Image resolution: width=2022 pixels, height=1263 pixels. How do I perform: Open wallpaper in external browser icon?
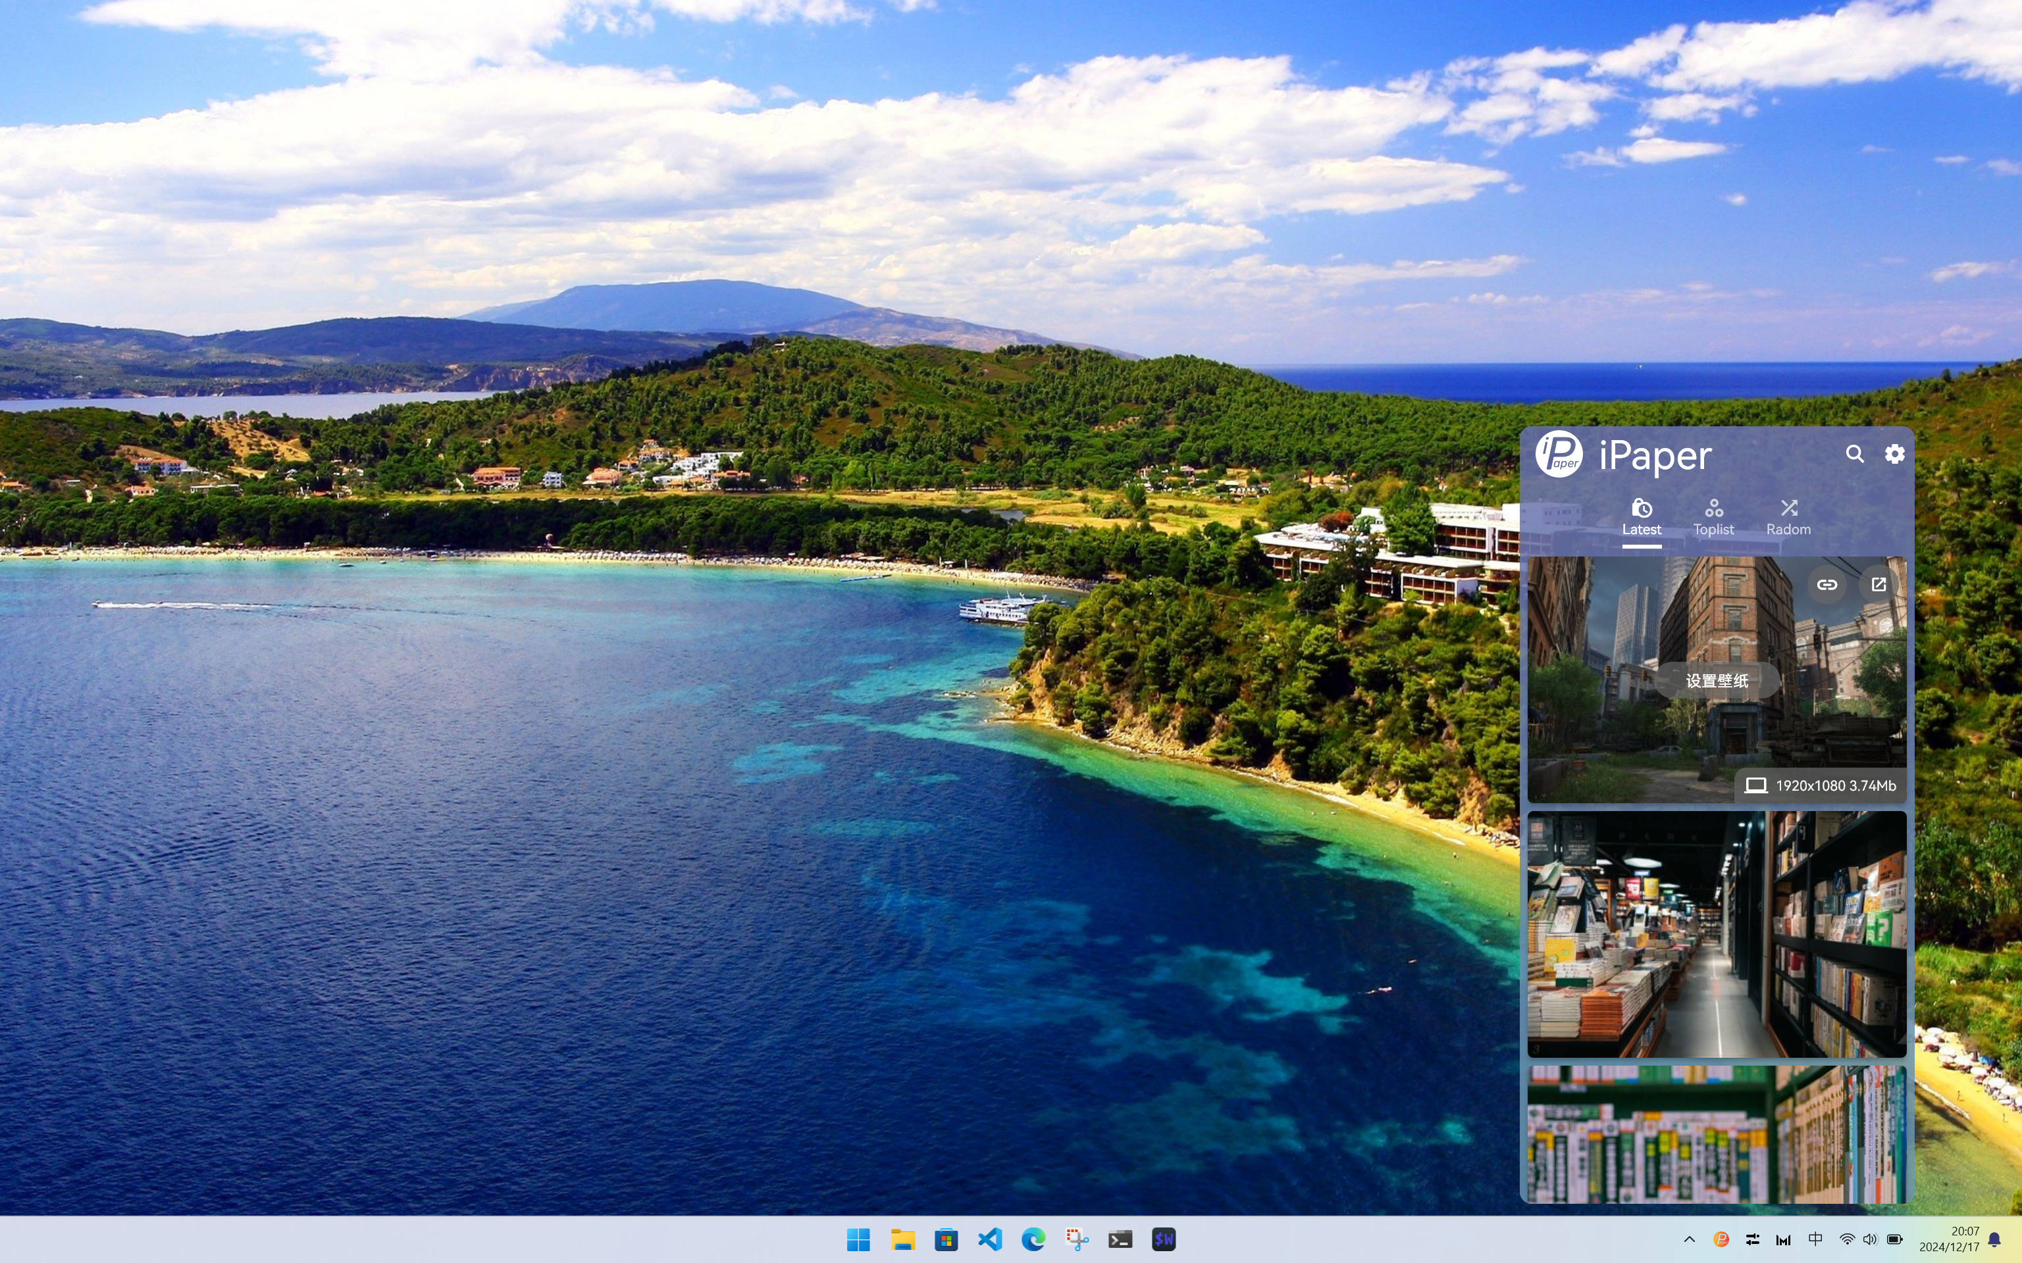1879,585
